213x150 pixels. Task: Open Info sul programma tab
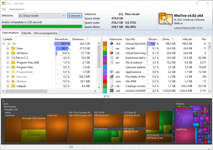tap(46, 33)
